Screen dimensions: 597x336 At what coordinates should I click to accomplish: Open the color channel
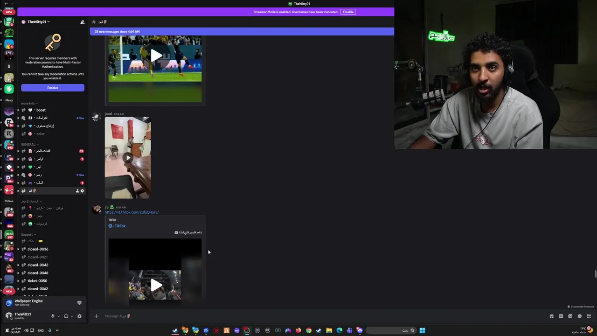coord(51,134)
